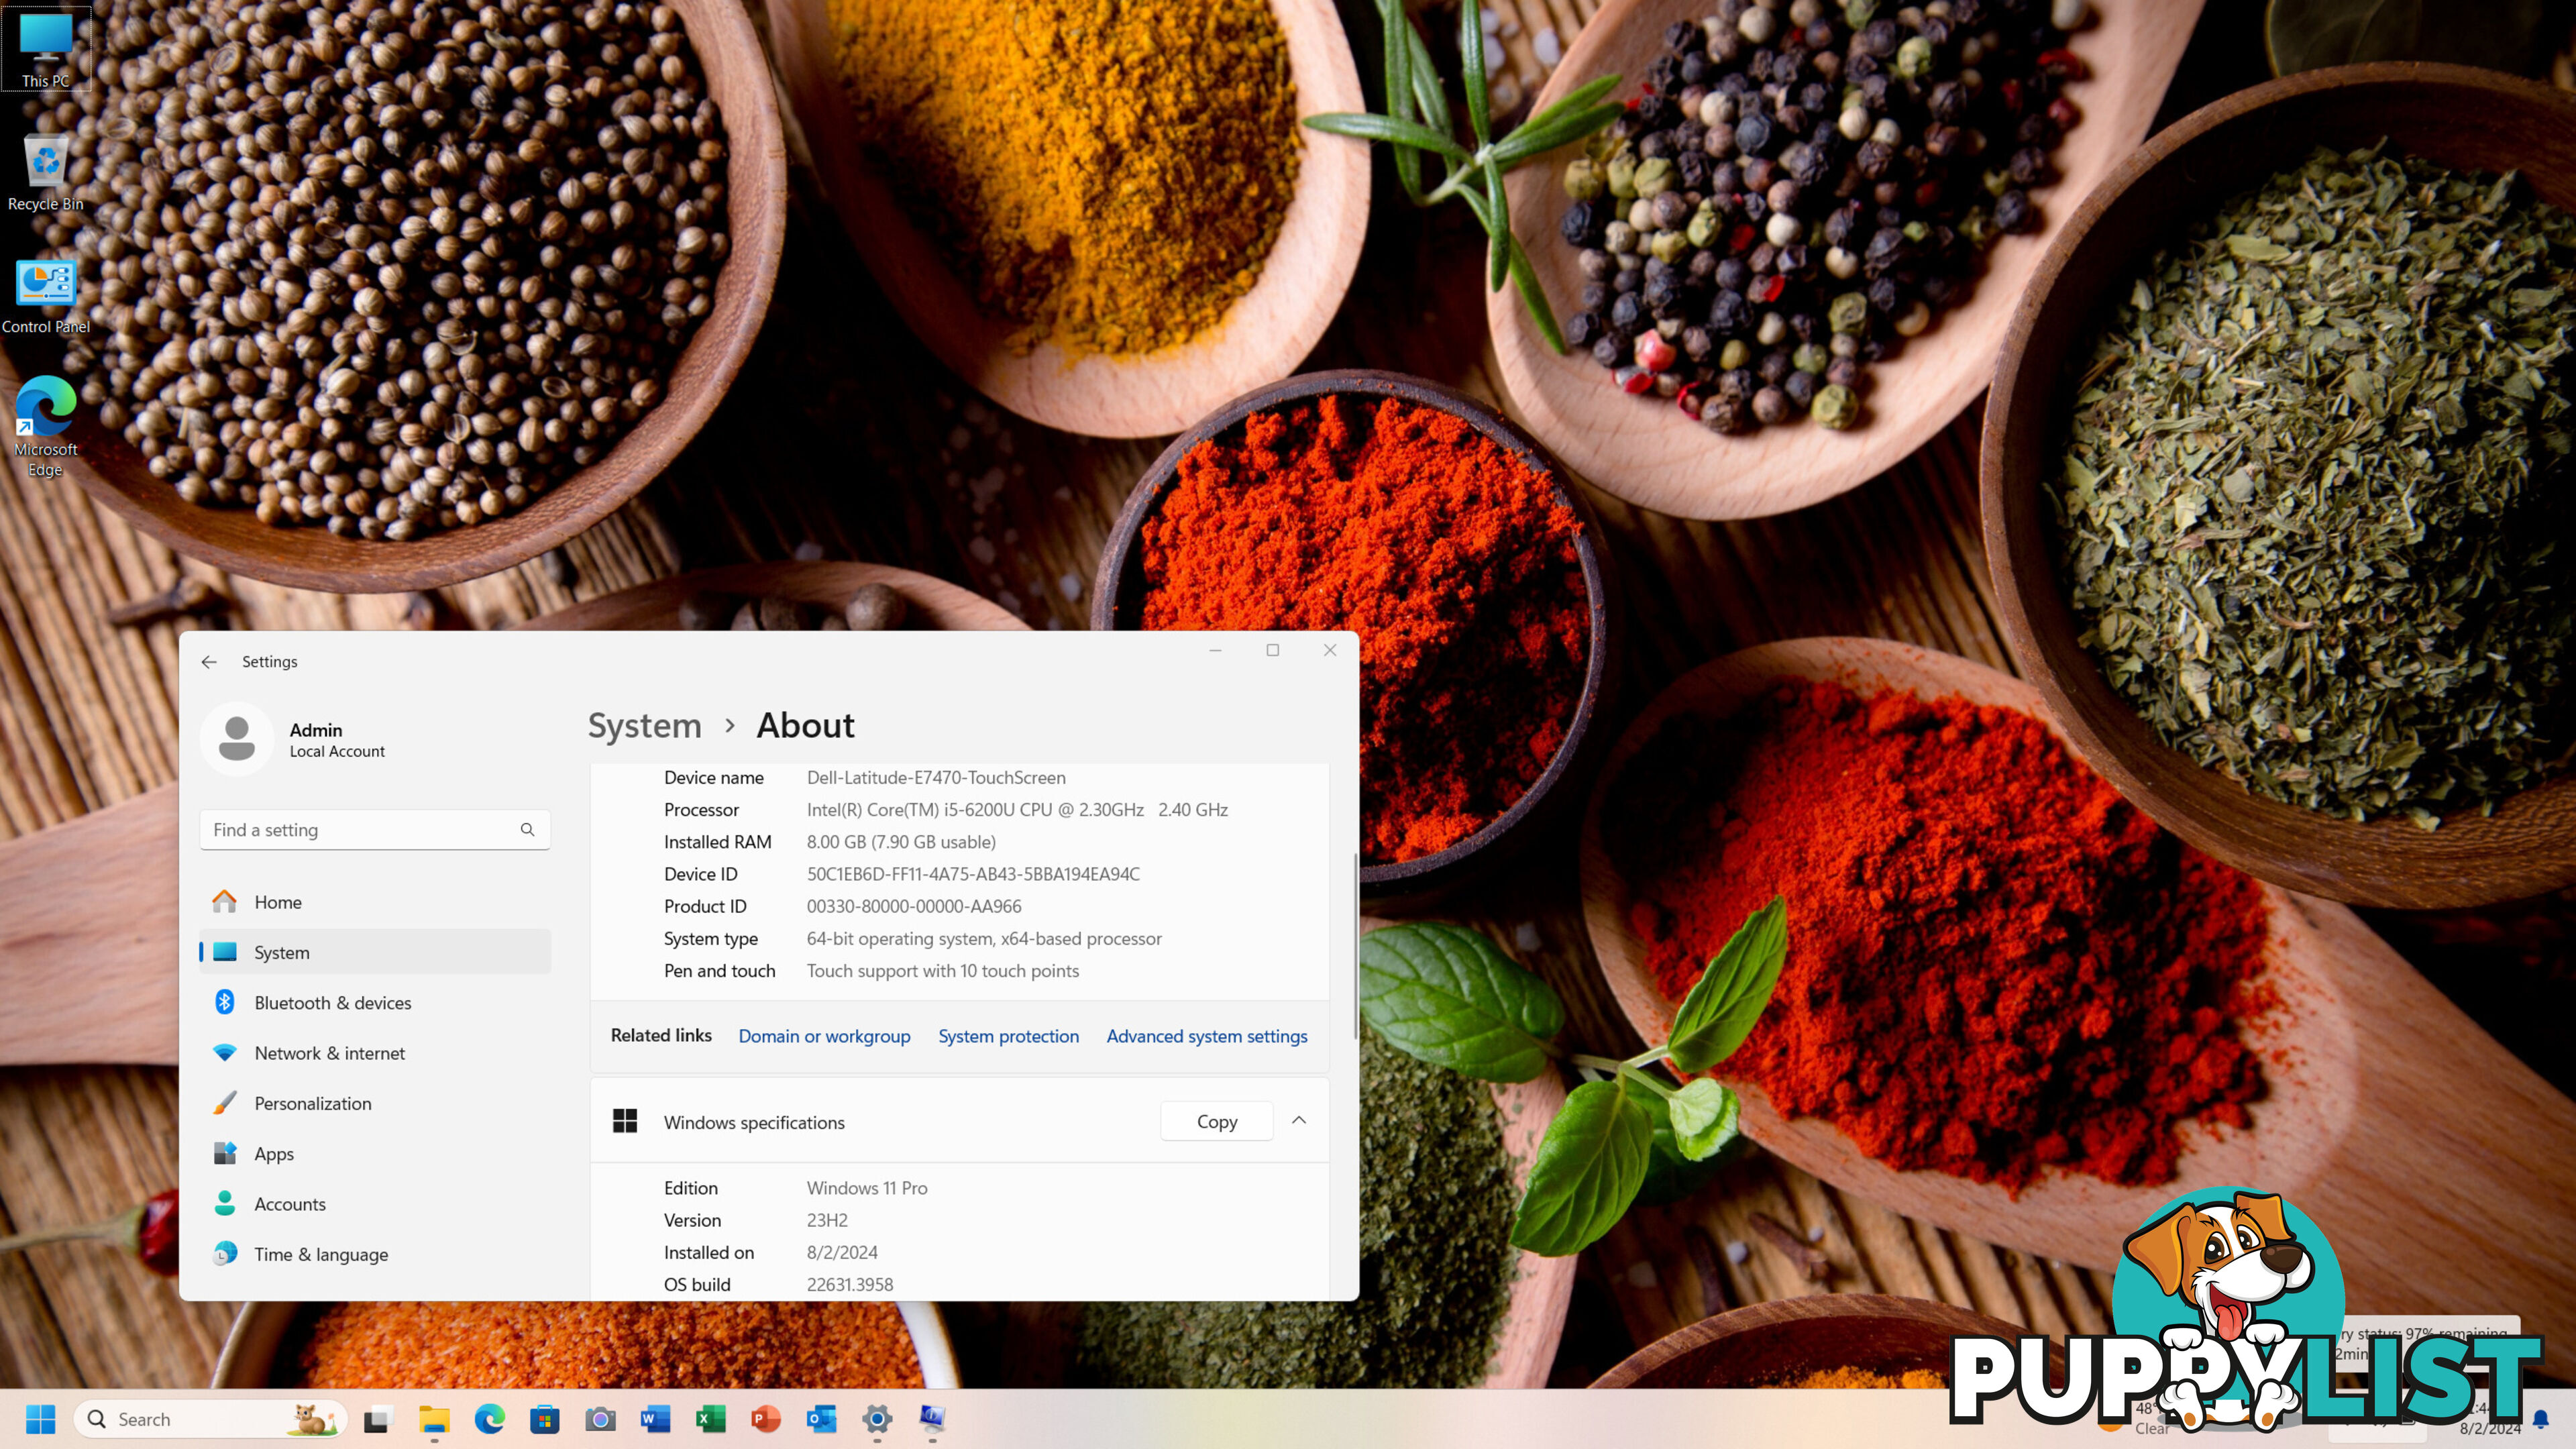Click the File Explorer taskbar icon
The height and width of the screenshot is (1449, 2576).
433,1419
